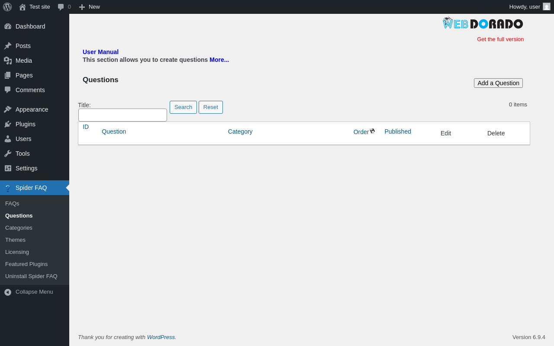Click the Appearance paintbrush icon
Screen dimensions: 554x346
[8, 109]
